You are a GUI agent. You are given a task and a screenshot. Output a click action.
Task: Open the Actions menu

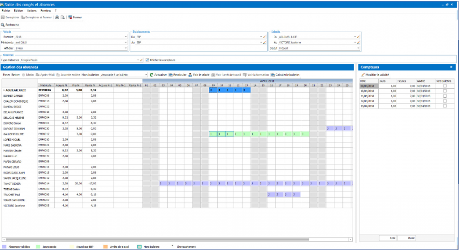coord(32,11)
